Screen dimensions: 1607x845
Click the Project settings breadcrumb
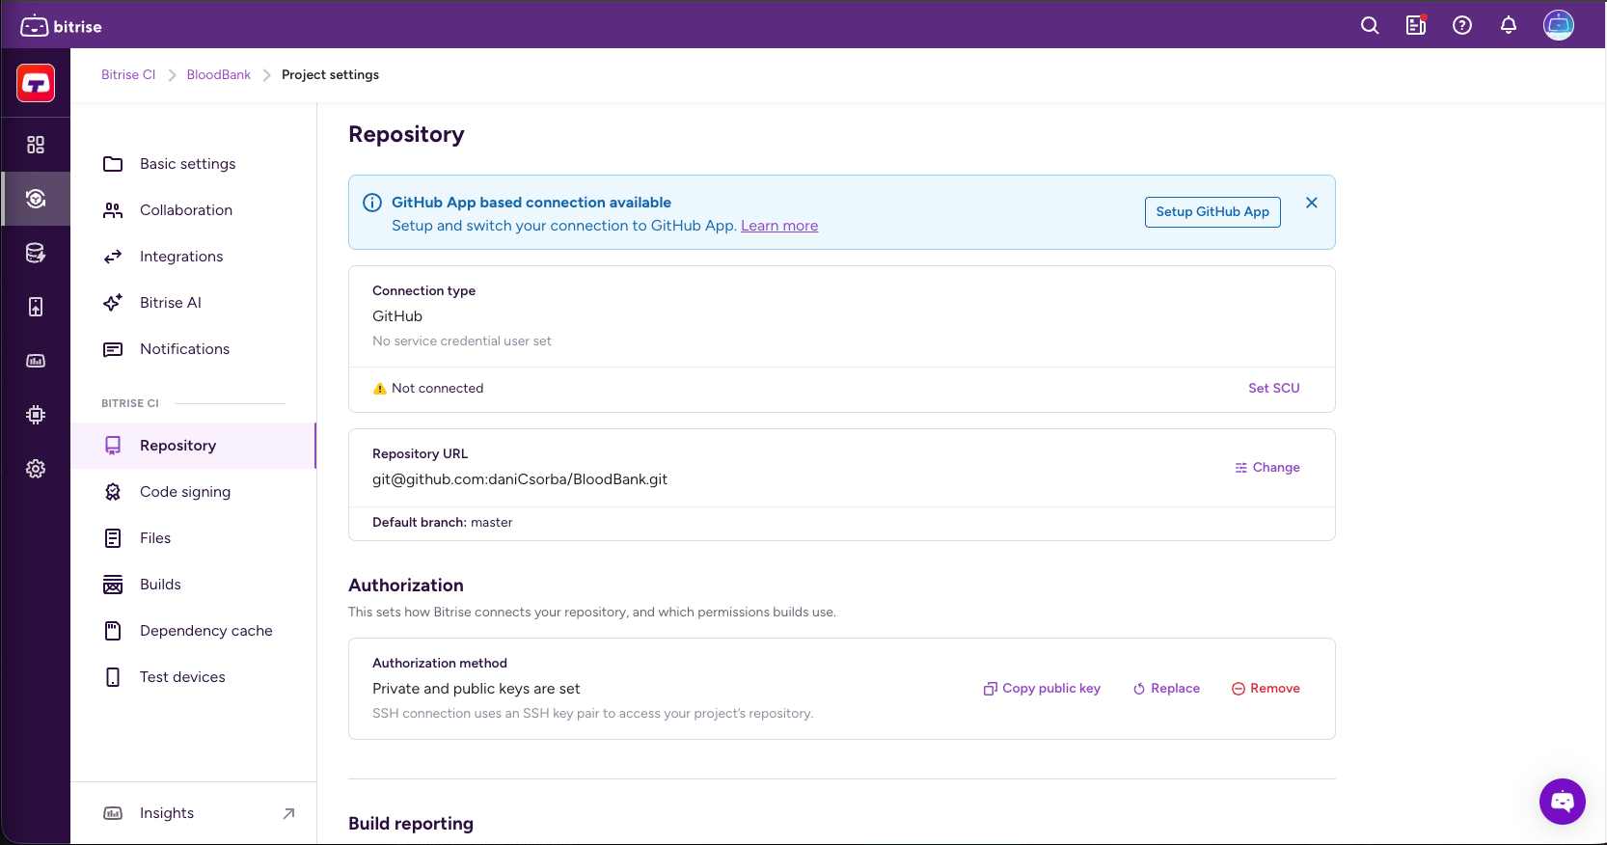click(330, 75)
